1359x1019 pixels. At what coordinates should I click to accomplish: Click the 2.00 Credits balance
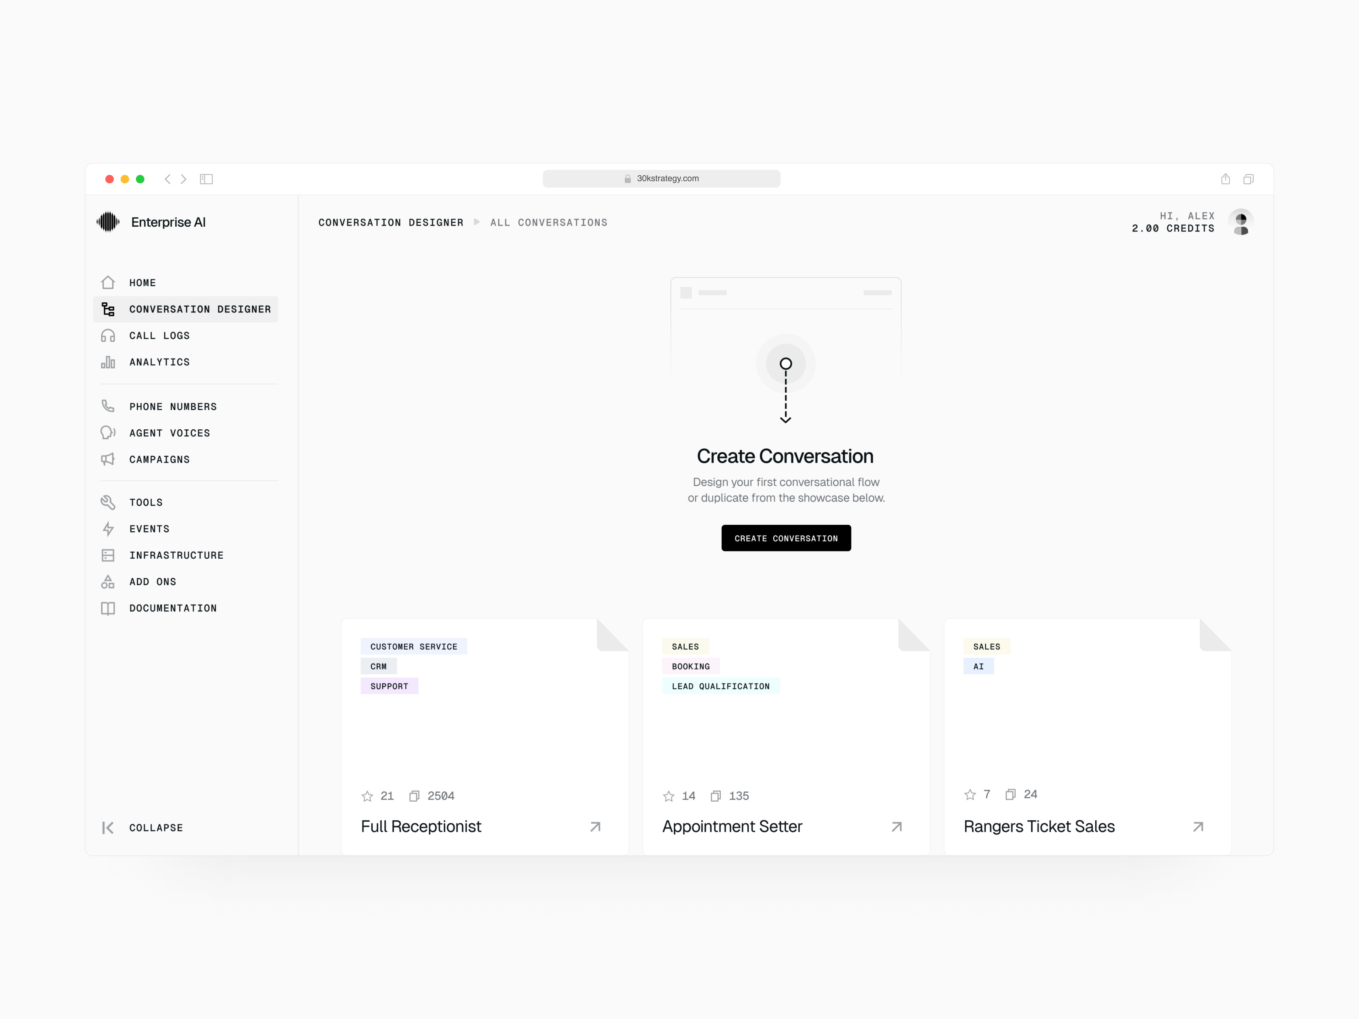1173,228
